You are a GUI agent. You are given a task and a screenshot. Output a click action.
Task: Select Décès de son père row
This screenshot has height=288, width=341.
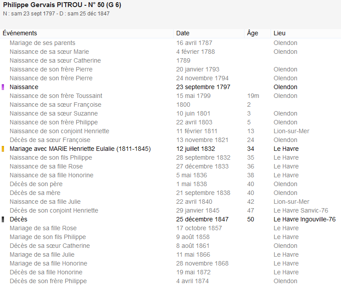170,184
